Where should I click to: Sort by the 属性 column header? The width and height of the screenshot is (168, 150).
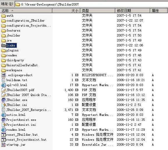tap(159, 11)
